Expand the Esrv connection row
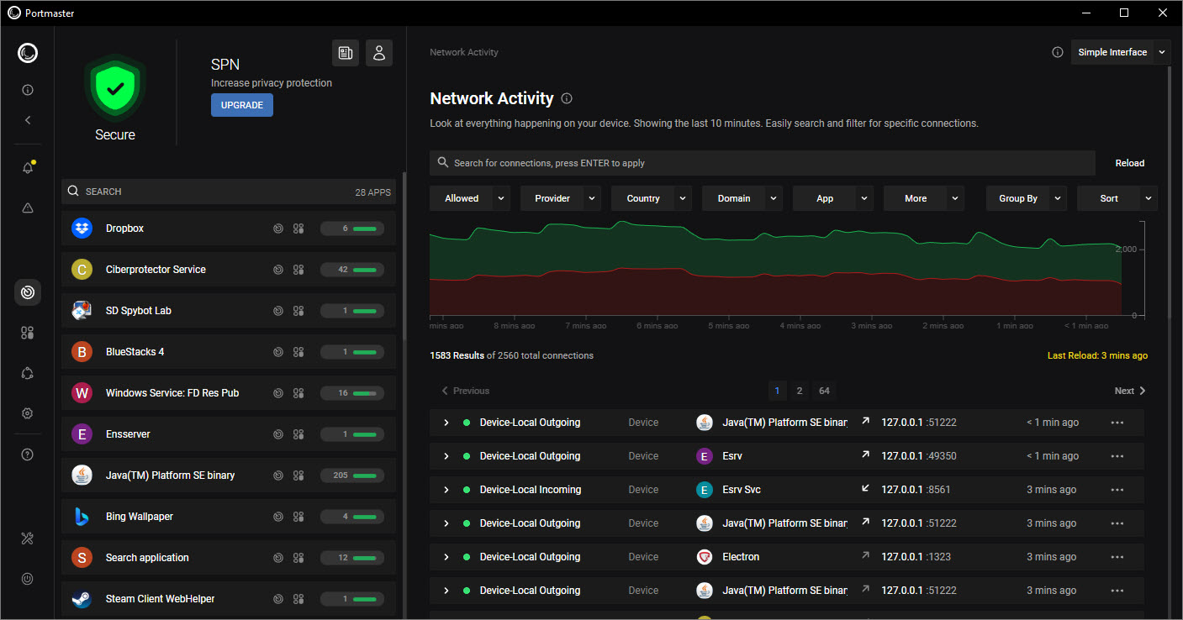The image size is (1183, 620). coord(446,456)
